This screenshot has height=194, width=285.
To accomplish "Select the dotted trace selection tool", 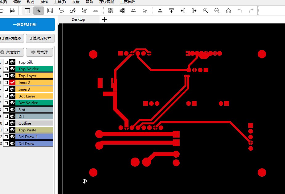I will point(73,11).
